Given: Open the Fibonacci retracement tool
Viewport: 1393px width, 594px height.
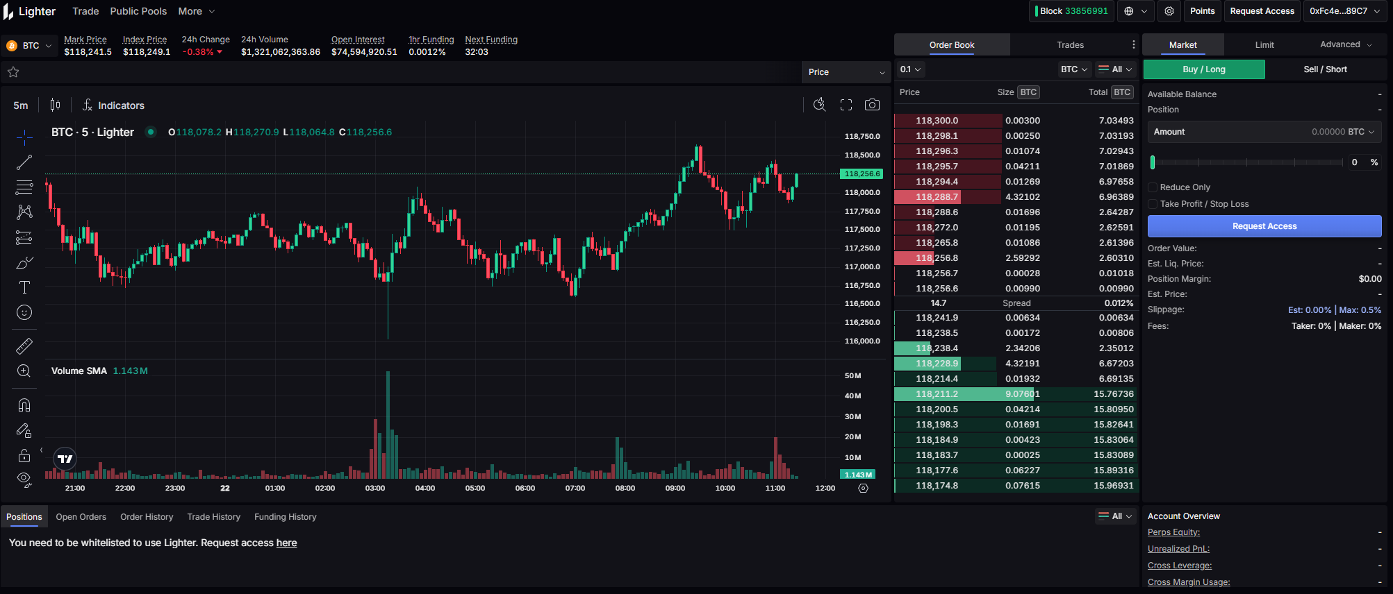Looking at the screenshot, I should pyautogui.click(x=24, y=187).
